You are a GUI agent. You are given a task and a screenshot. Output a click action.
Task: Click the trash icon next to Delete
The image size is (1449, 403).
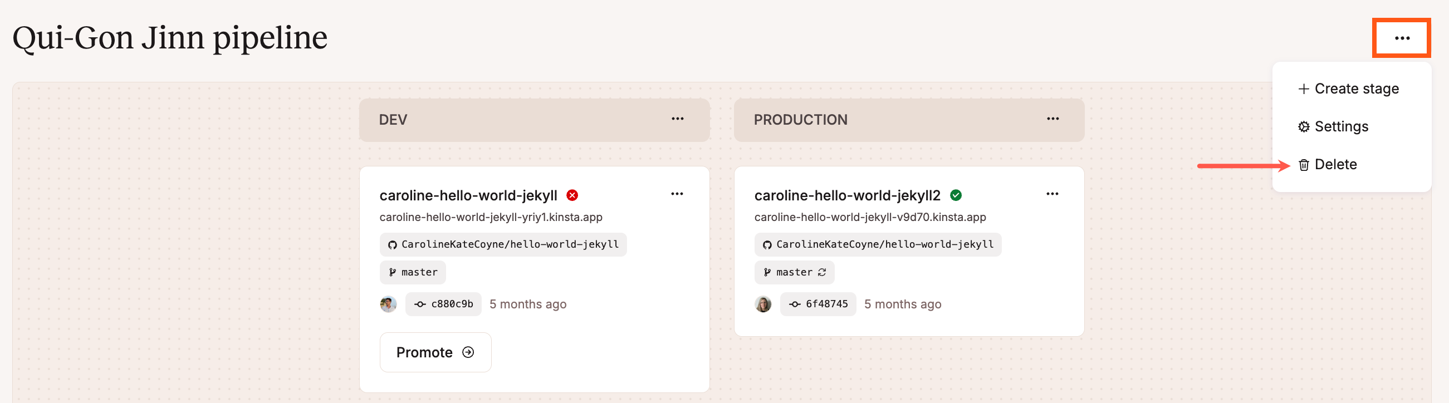click(x=1303, y=164)
